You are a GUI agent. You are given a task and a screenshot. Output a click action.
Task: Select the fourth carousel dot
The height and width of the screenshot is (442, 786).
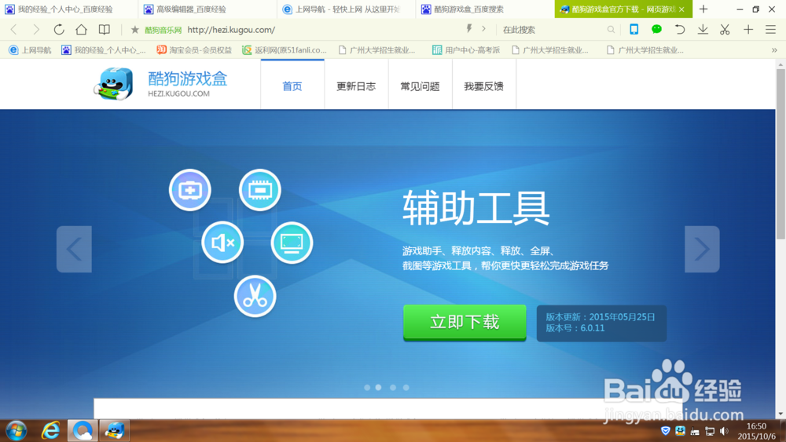click(x=406, y=388)
